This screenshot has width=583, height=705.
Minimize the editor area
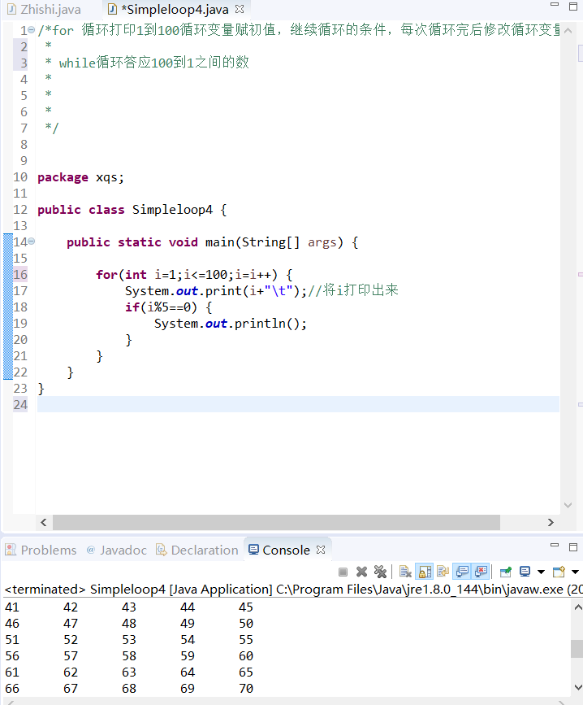pyautogui.click(x=555, y=5)
